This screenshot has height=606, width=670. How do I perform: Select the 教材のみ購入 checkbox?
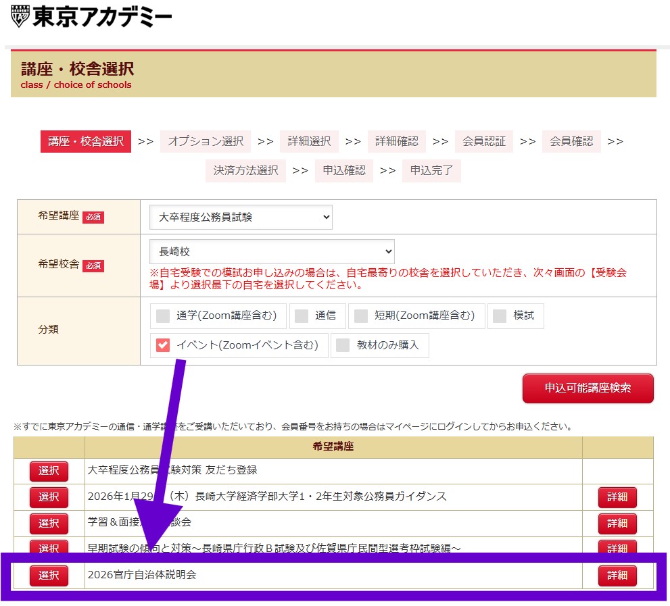point(343,345)
